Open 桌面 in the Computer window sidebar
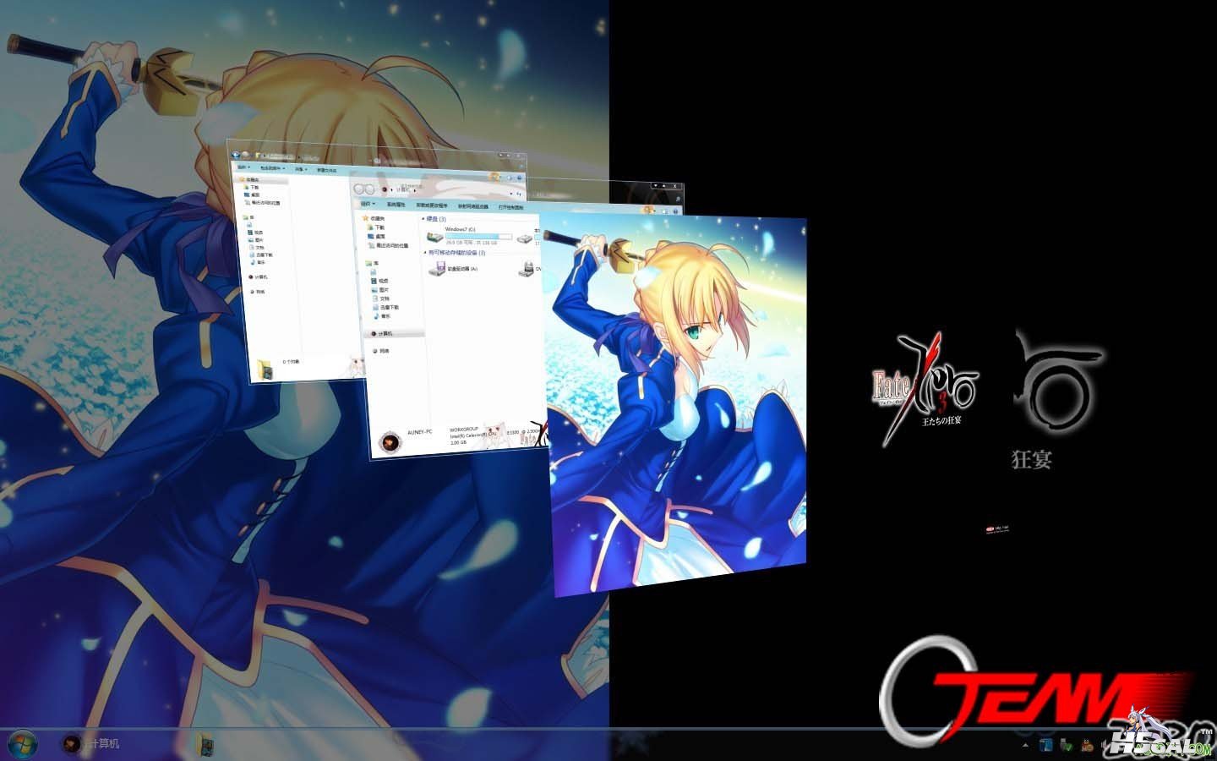The image size is (1217, 761). coord(377,237)
